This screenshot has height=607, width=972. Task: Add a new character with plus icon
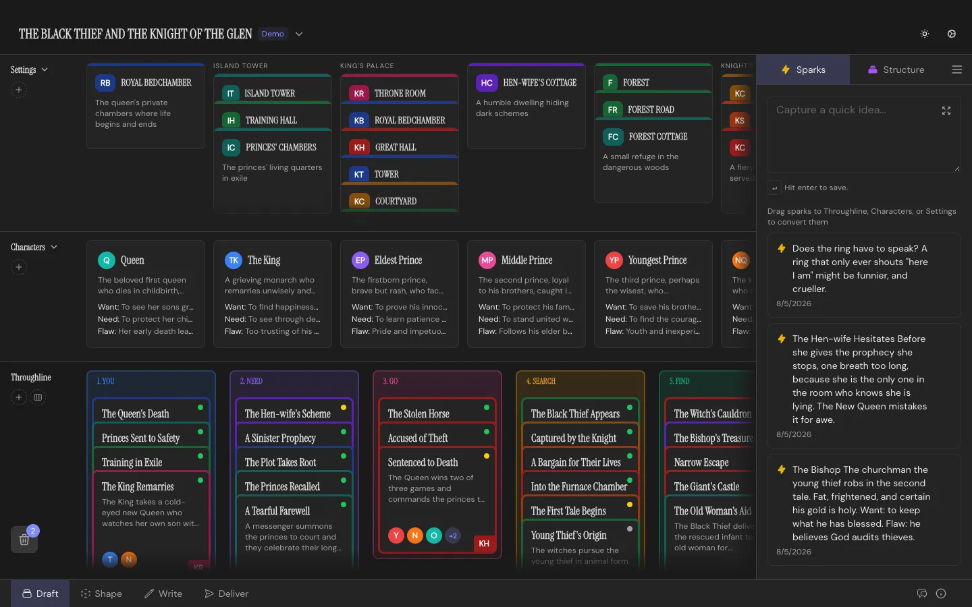coord(19,267)
